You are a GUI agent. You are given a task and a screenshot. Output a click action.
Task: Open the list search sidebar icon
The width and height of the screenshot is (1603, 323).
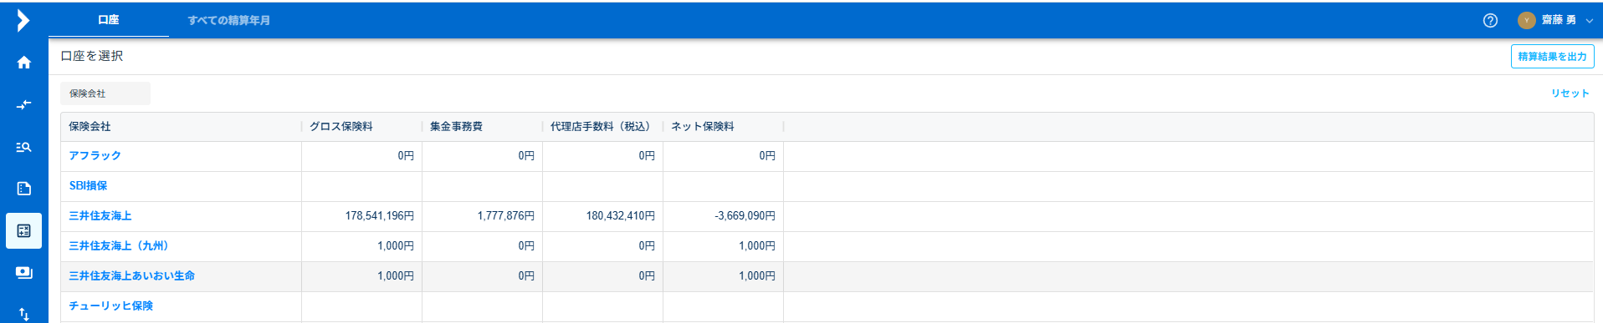23,147
